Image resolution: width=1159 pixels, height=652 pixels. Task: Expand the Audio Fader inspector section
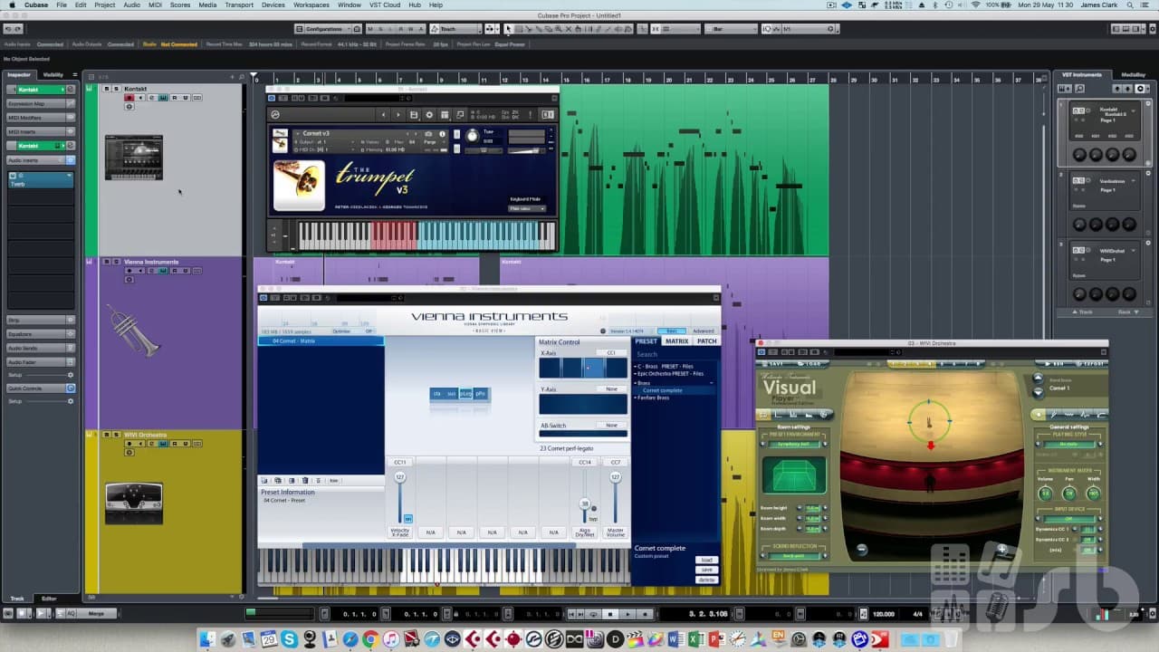41,362
